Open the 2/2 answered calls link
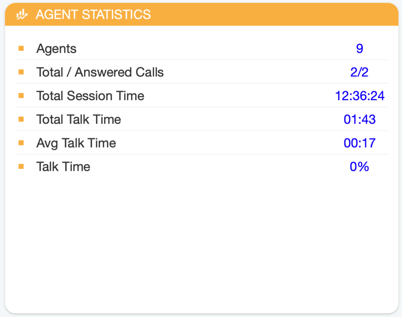 (x=360, y=72)
